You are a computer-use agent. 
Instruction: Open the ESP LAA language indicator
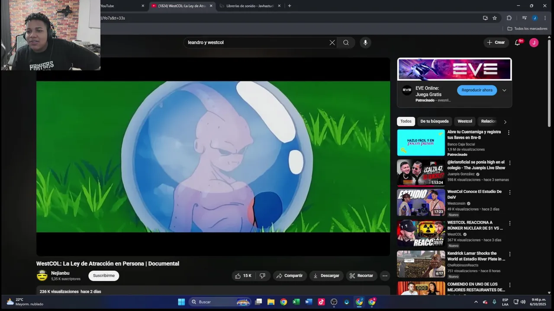click(505, 302)
